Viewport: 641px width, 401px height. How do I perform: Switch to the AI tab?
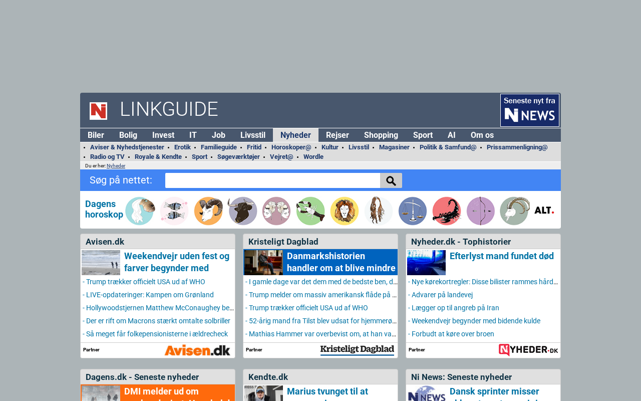tap(452, 135)
